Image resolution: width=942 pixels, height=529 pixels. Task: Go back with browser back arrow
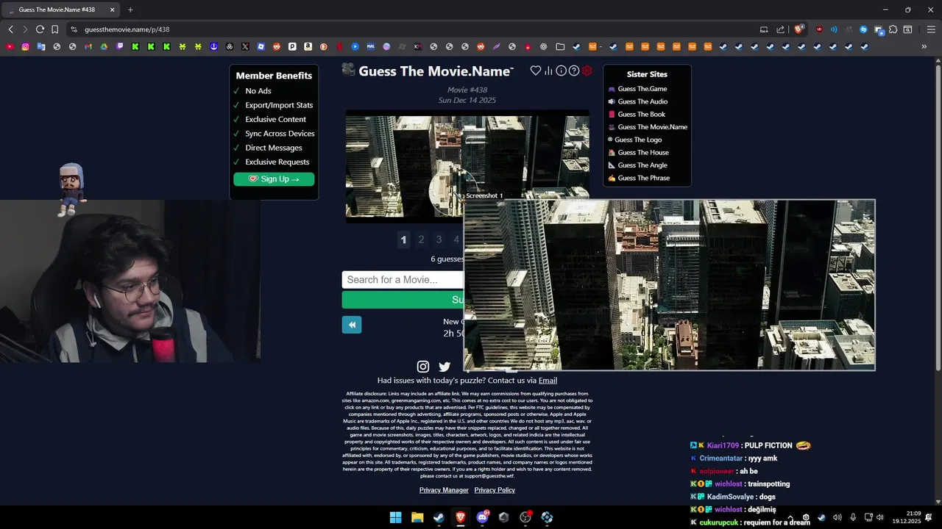(x=10, y=29)
